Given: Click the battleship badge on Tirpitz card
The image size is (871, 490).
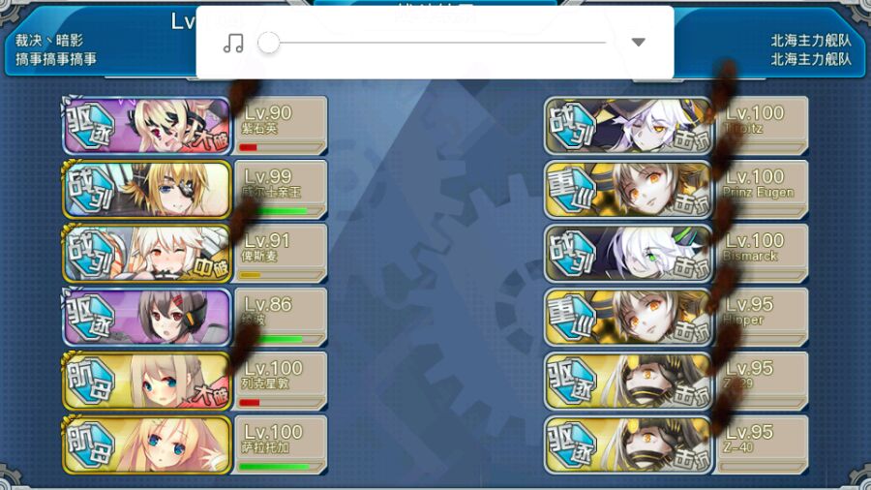Looking at the screenshot, I should tap(572, 127).
